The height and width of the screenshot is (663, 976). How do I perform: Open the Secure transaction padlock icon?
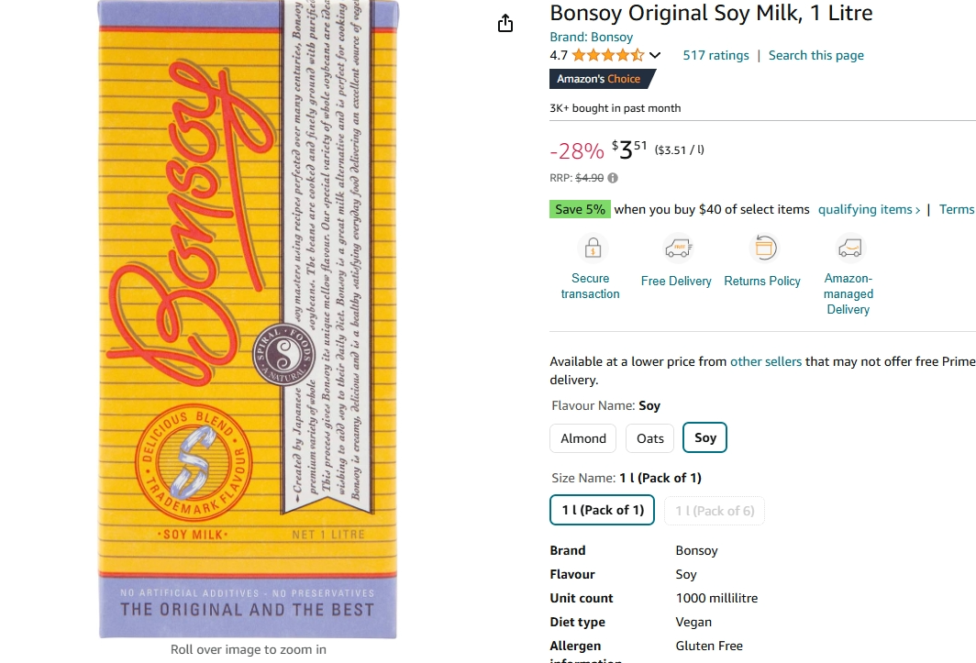tap(593, 248)
